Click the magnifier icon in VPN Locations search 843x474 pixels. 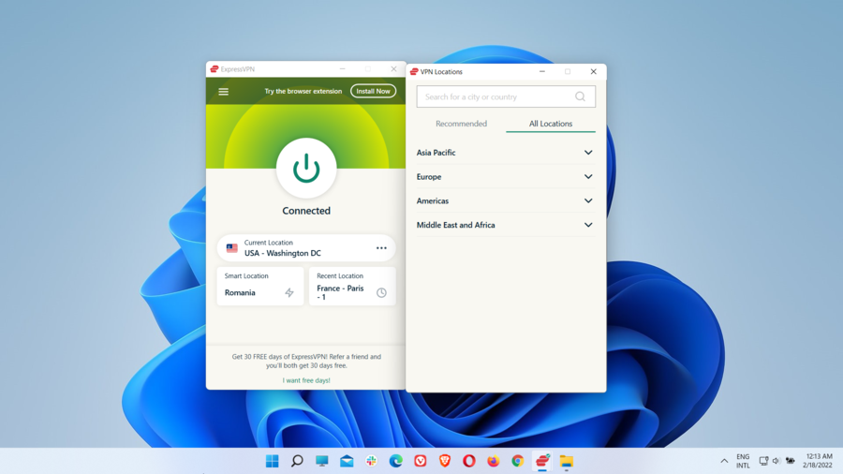coord(580,96)
